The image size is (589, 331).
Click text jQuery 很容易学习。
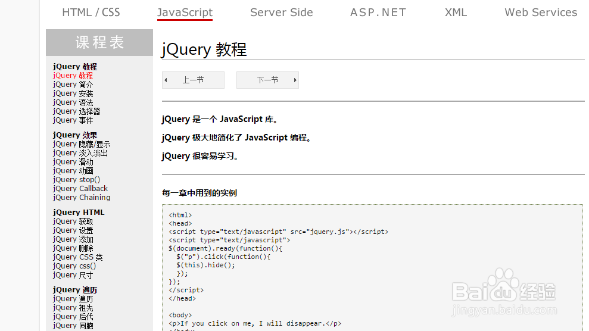(200, 156)
